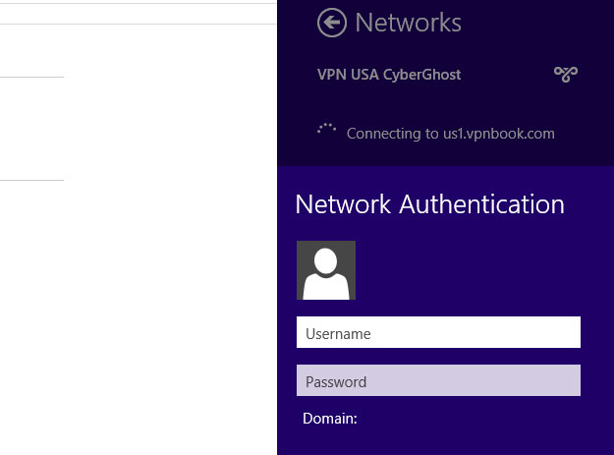Image resolution: width=614 pixels, height=455 pixels.
Task: Select the user avatar picture
Action: pos(326,270)
